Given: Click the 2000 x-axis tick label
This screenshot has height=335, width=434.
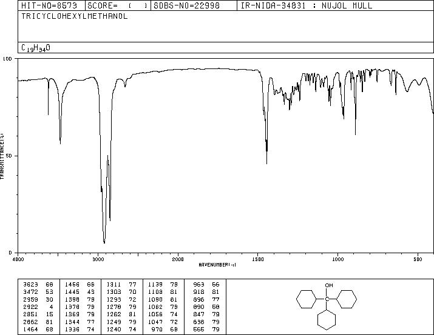Looking at the screenshot, I should pyautogui.click(x=178, y=259).
